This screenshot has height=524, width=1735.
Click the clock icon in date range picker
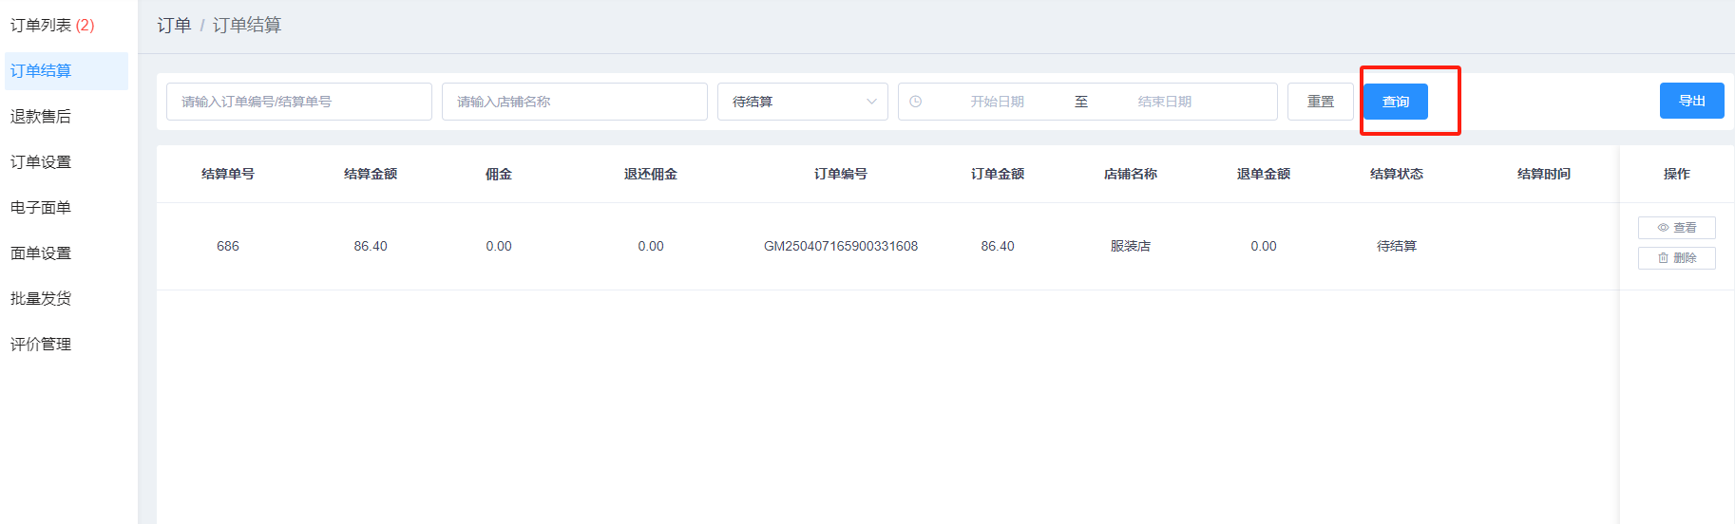[x=915, y=102]
